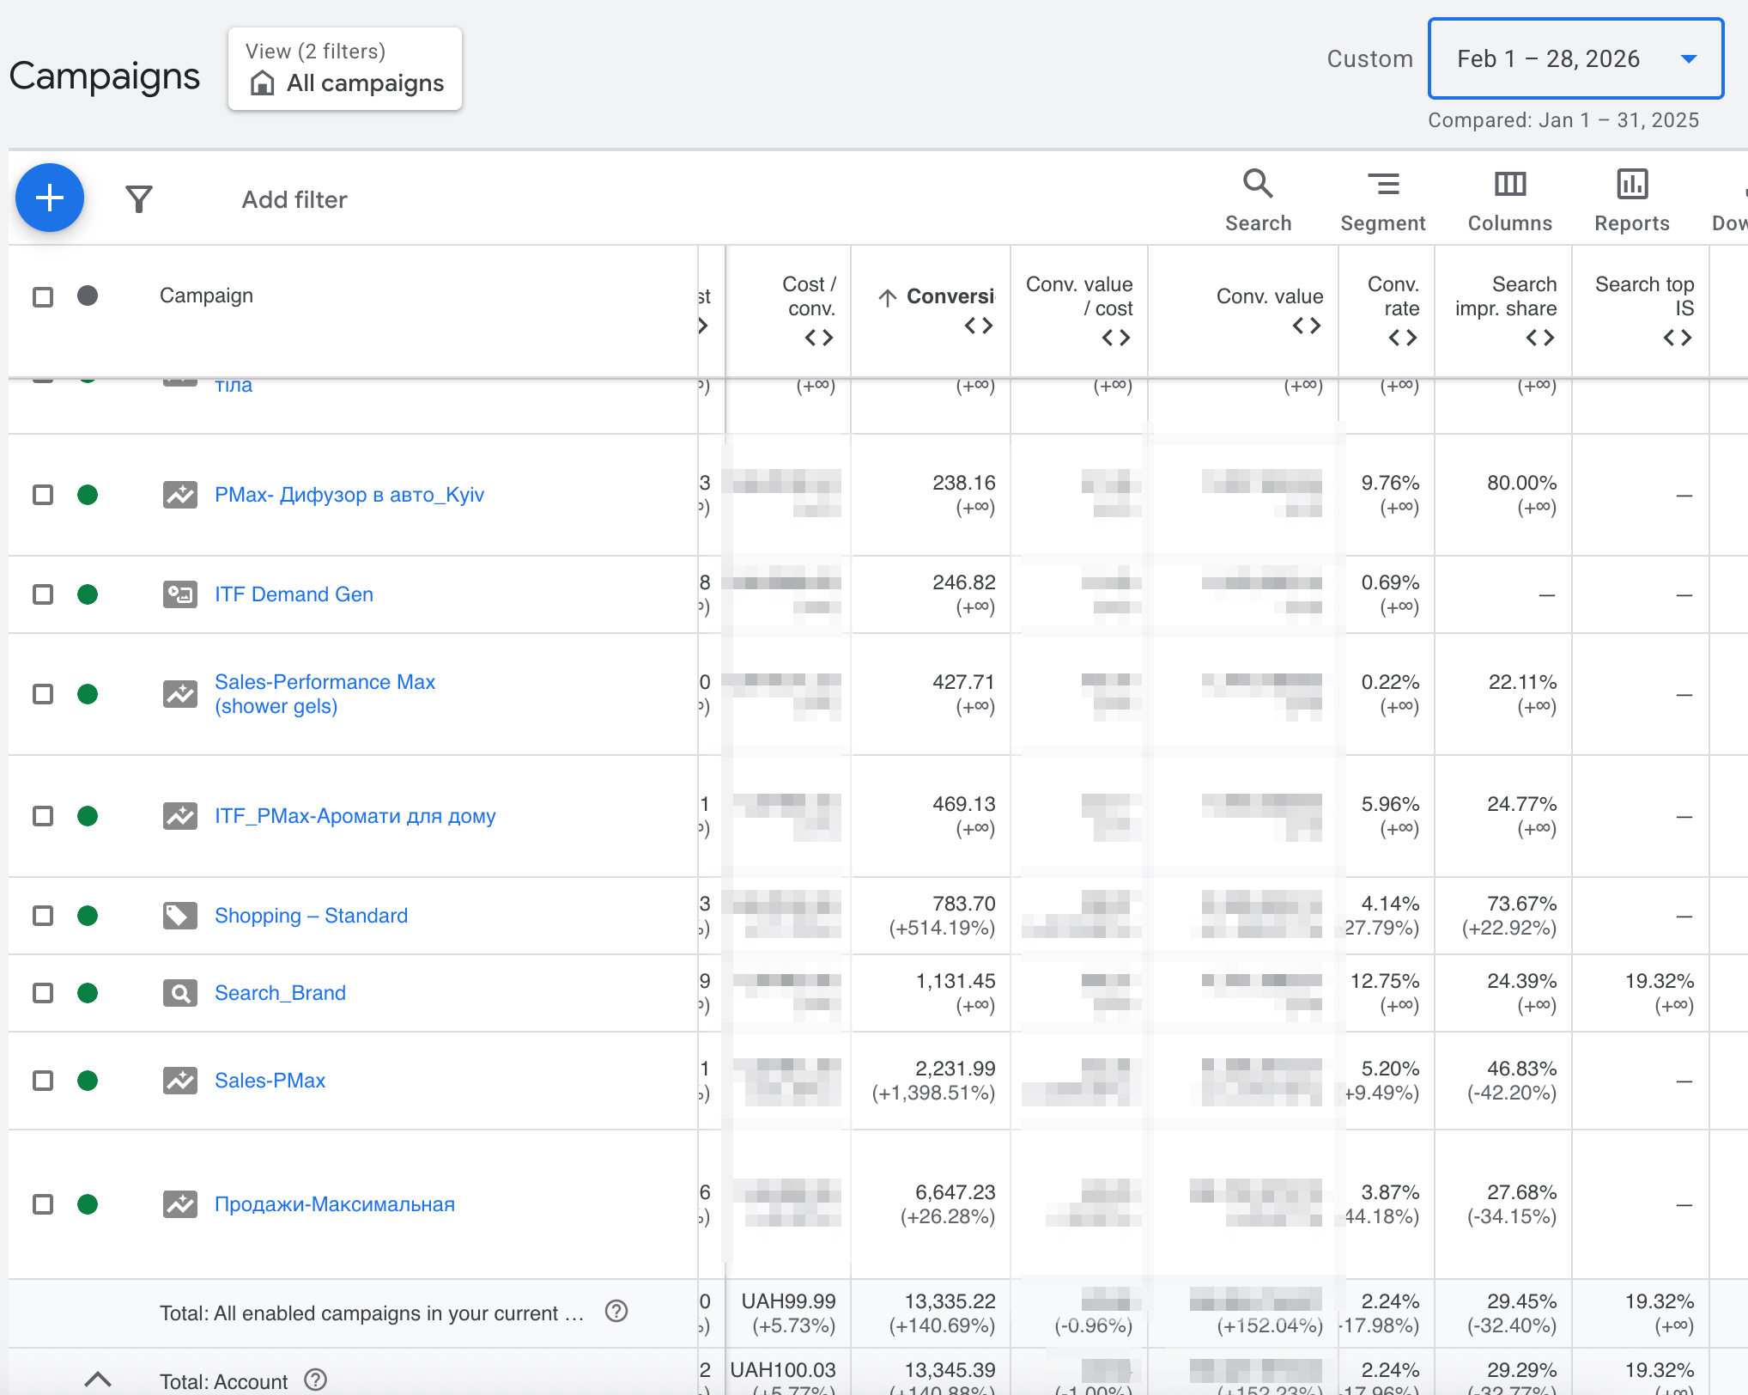The image size is (1748, 1395).
Task: Click campaign type icon for Продажи-Максимальная
Action: (180, 1204)
